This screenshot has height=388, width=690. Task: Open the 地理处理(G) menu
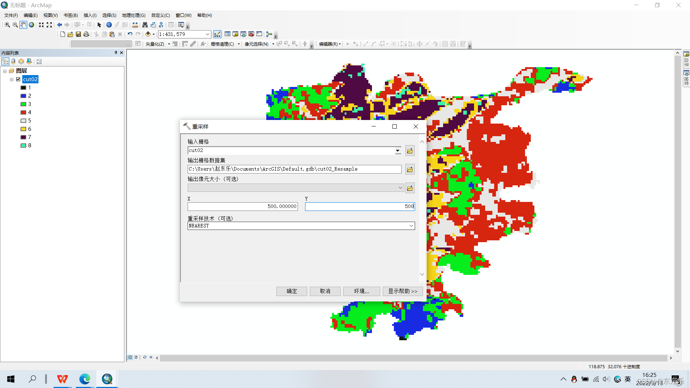pyautogui.click(x=134, y=15)
